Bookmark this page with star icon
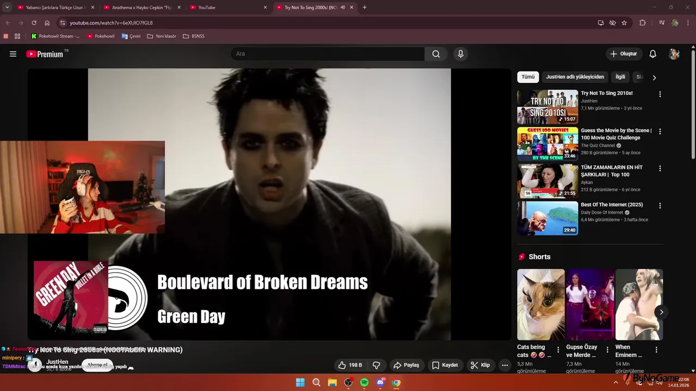This screenshot has height=391, width=696. pyautogui.click(x=624, y=23)
